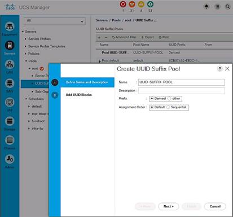Click the fault badge next to root
233x217 pixels.
pos(42,69)
